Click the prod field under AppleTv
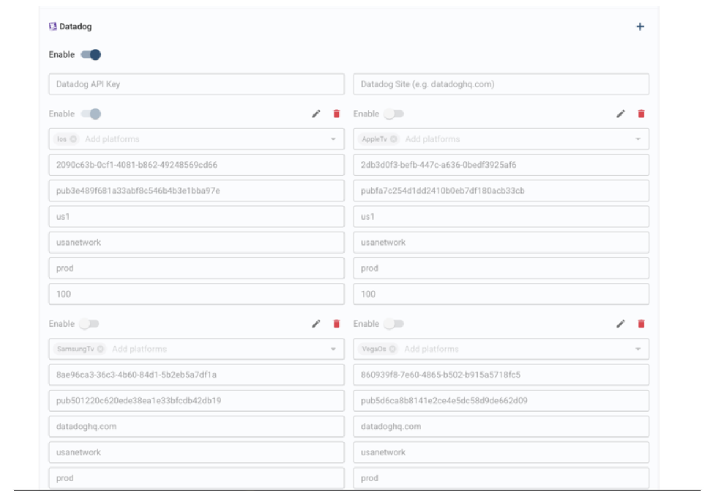The width and height of the screenshot is (710, 504). (501, 268)
